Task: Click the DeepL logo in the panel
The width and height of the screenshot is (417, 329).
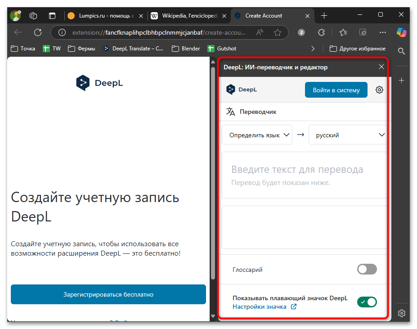Action: coord(242,90)
